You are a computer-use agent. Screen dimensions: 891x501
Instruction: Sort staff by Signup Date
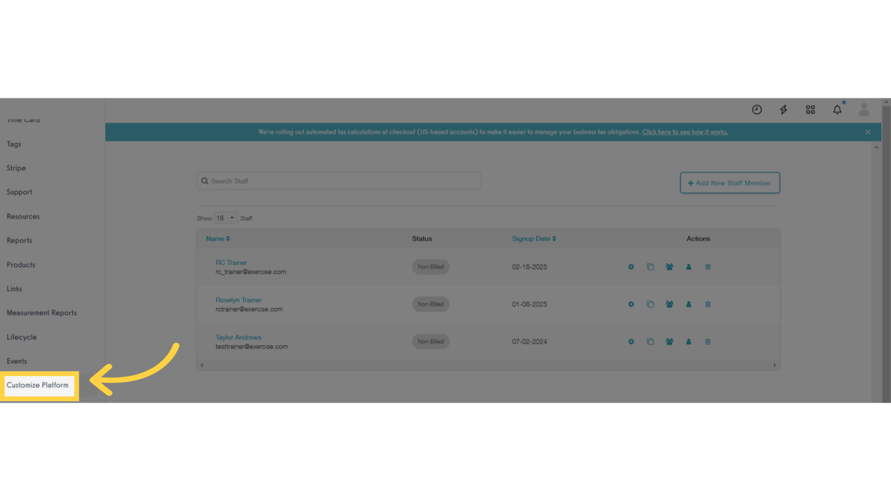(534, 238)
